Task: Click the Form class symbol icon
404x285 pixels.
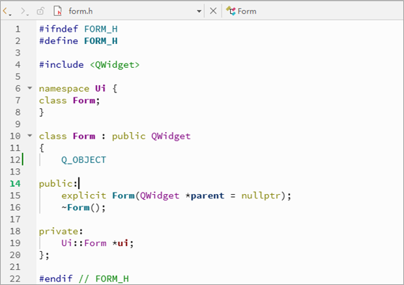Action: [x=231, y=11]
